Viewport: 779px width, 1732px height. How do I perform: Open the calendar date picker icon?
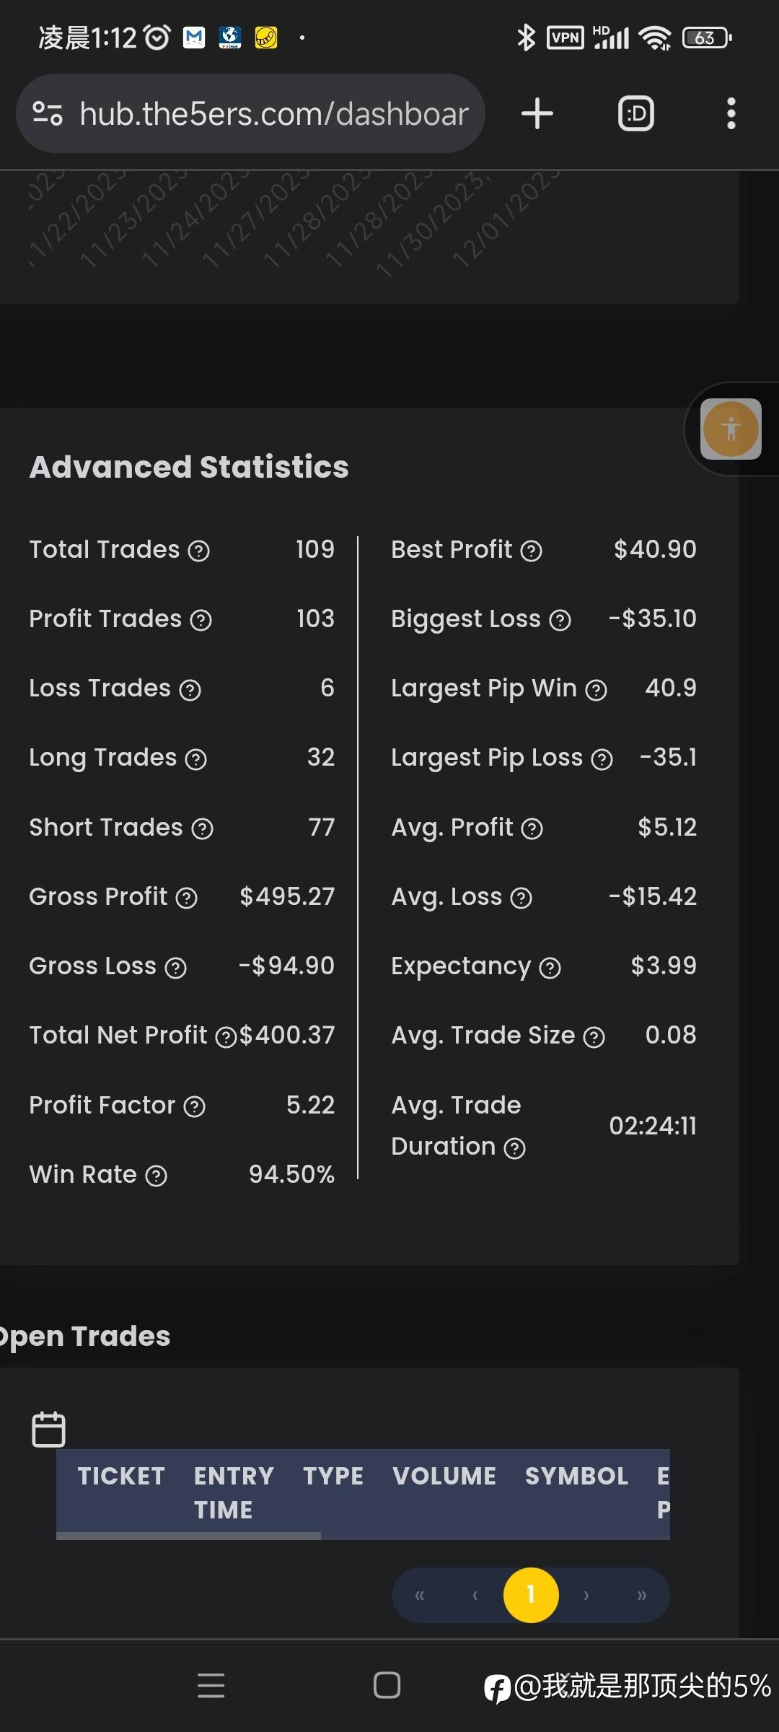49,1429
